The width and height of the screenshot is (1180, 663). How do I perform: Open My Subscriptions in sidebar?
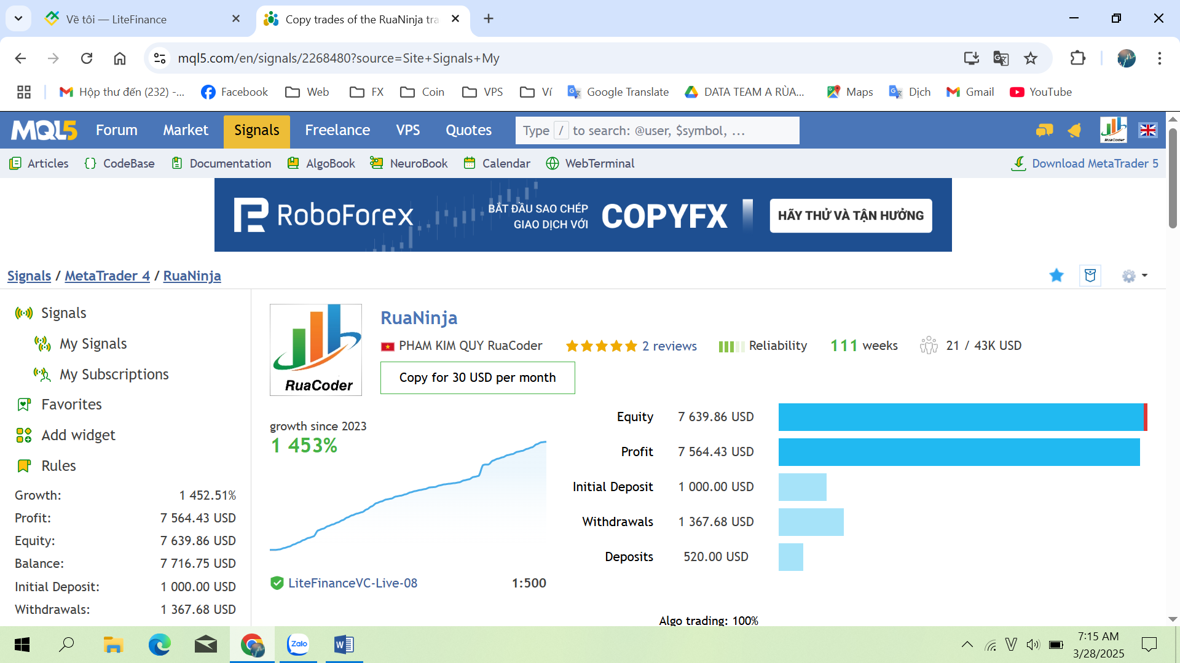point(114,374)
